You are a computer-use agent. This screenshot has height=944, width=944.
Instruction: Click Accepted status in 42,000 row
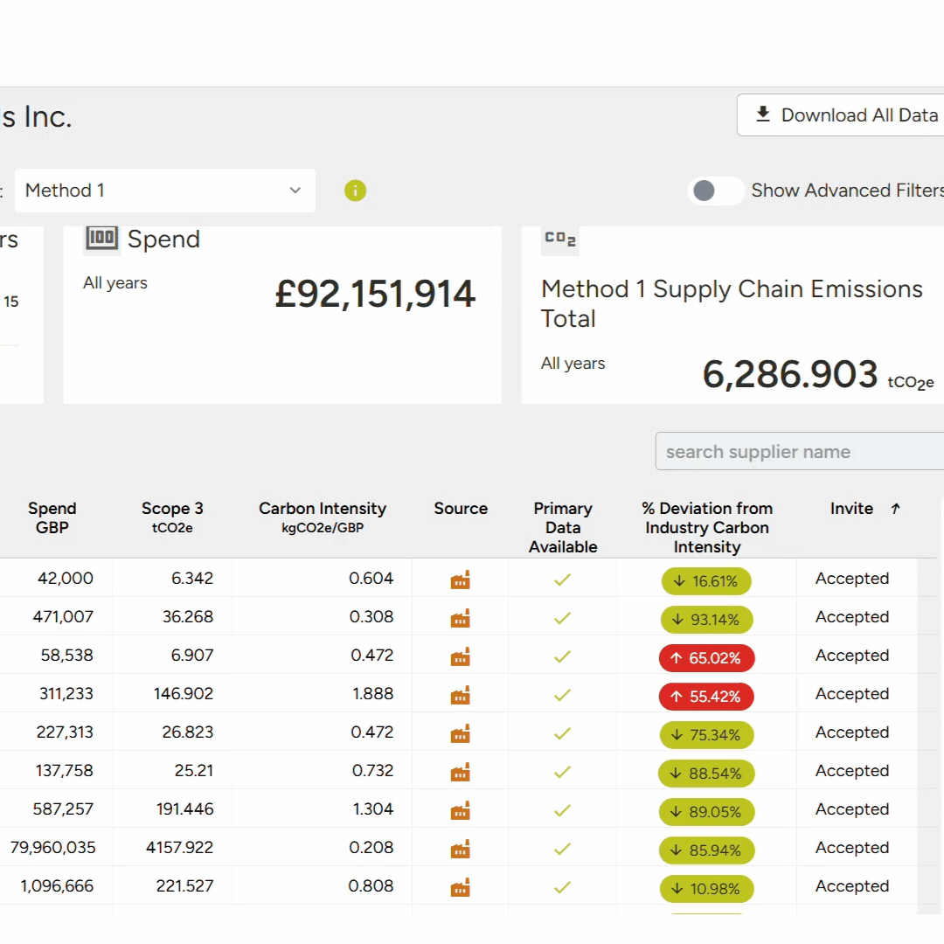[852, 579]
